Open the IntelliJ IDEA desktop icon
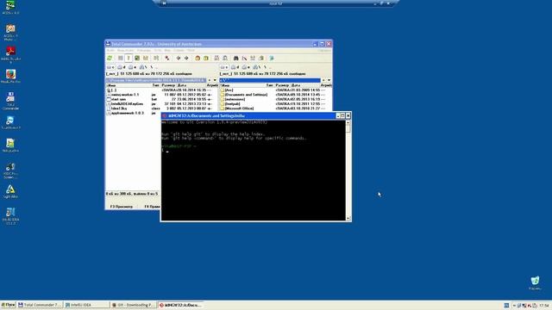 point(10,216)
